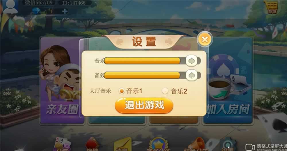Adjust the 音乐 volume slider handle

(x=191, y=61)
